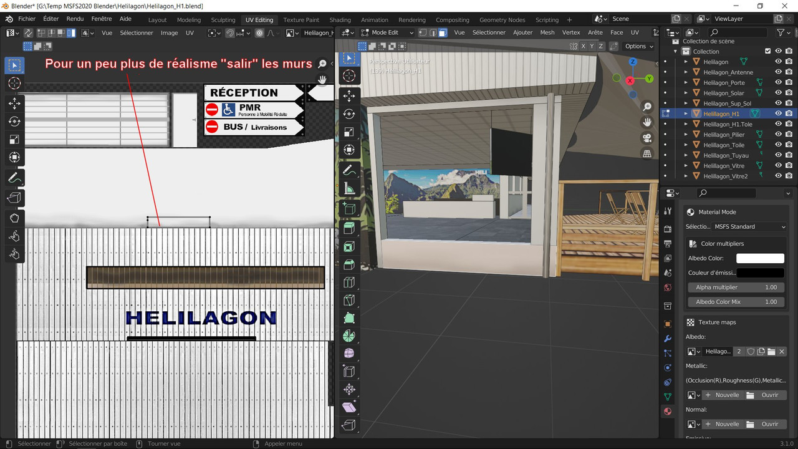Image resolution: width=798 pixels, height=449 pixels.
Task: Switch perspective/orthographic grid view icon
Action: pyautogui.click(x=647, y=153)
